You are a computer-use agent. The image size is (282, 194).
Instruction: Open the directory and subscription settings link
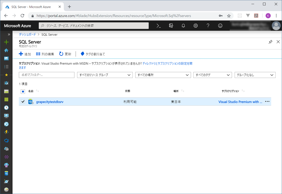tap(167, 63)
